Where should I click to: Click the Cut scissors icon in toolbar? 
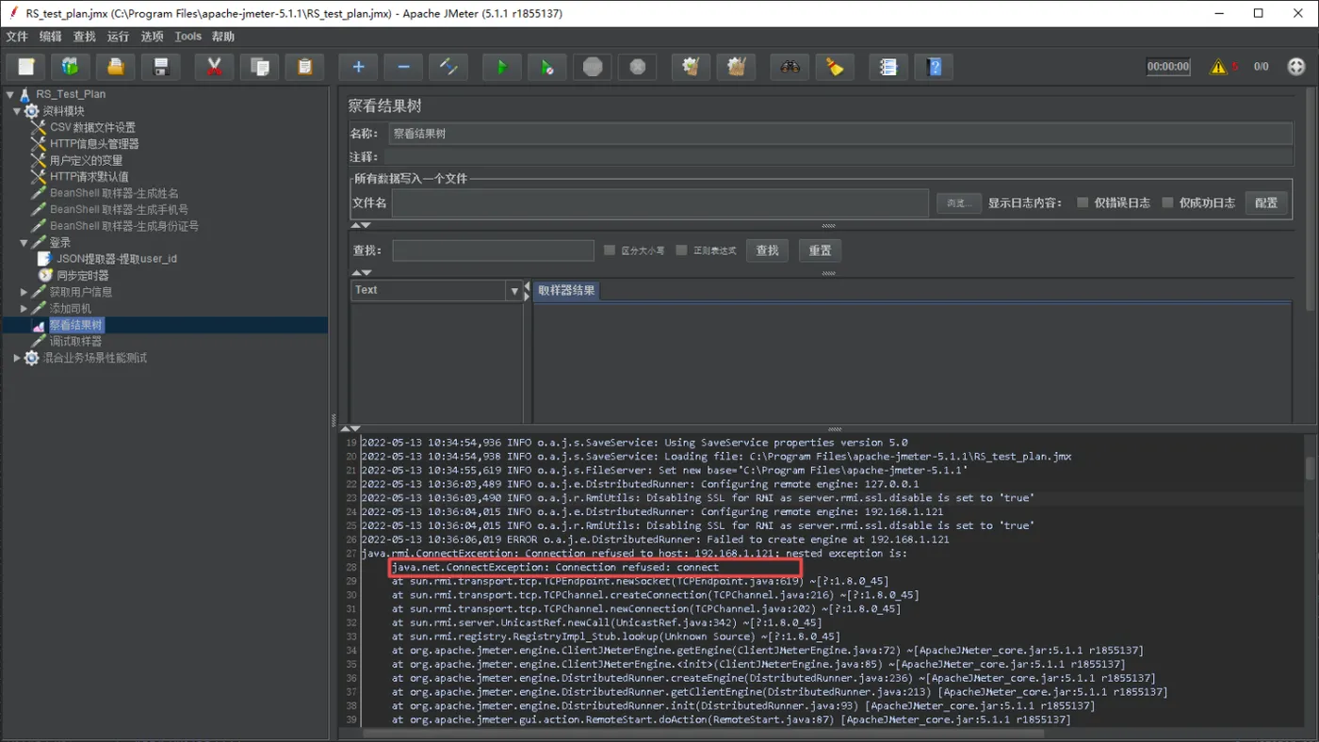214,67
